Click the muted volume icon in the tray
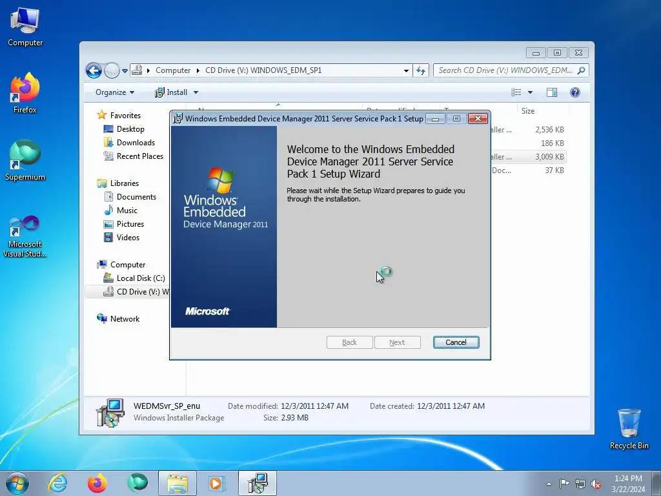The width and height of the screenshot is (661, 496). 596,484
